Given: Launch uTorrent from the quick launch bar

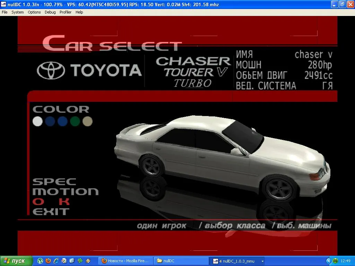Looking at the screenshot, I should click(x=40, y=261).
